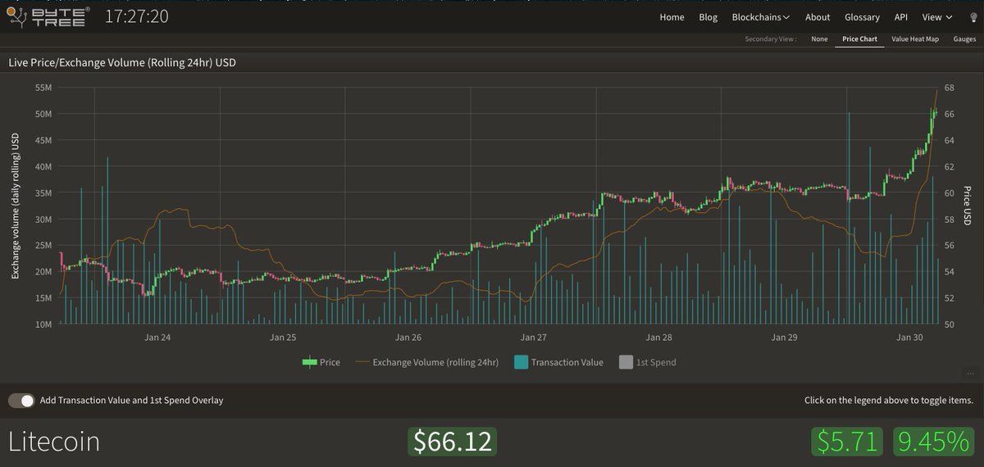This screenshot has height=467, width=984.
Task: Open the API page
Action: click(x=901, y=17)
